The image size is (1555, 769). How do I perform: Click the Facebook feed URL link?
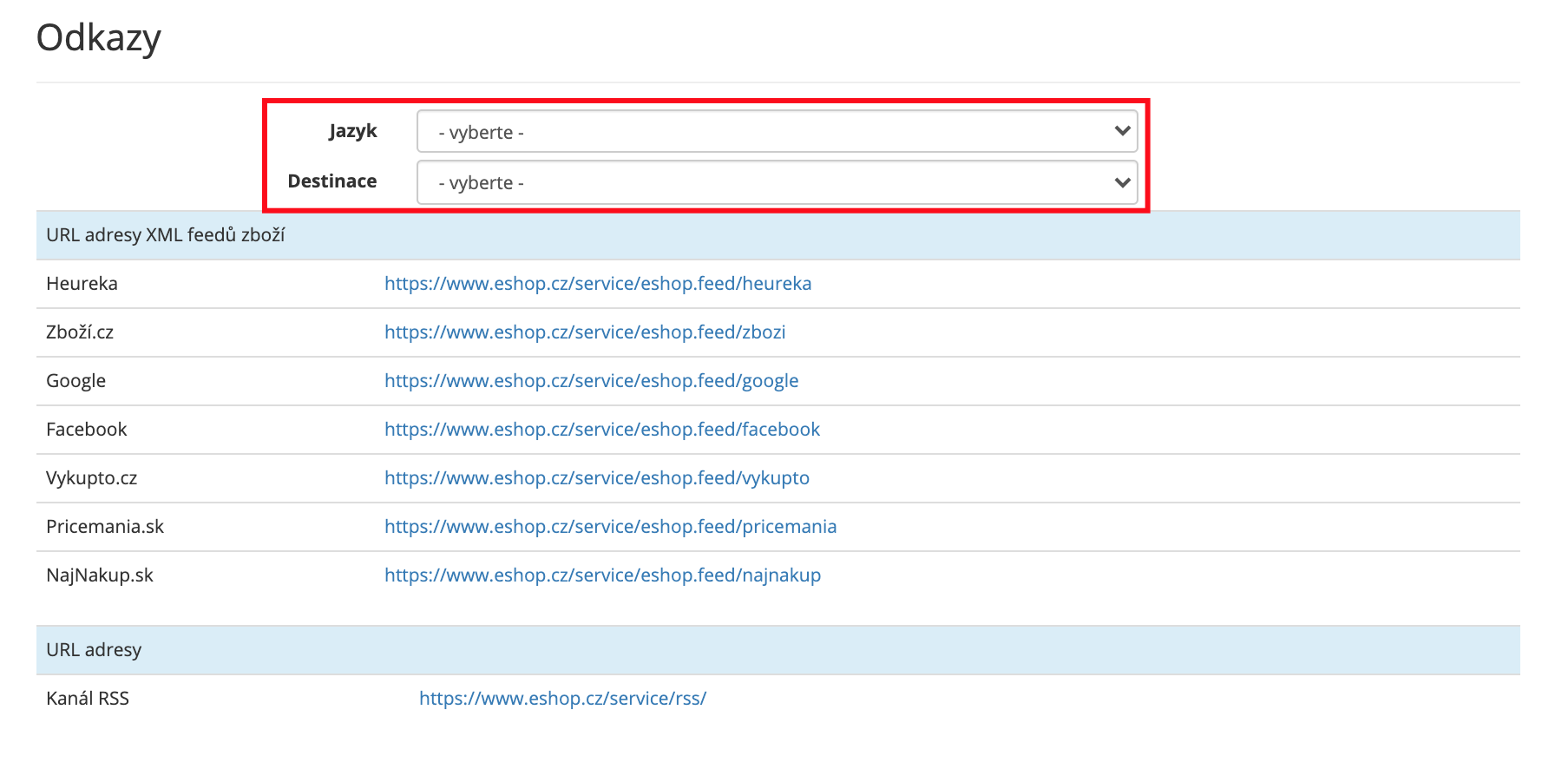point(601,430)
